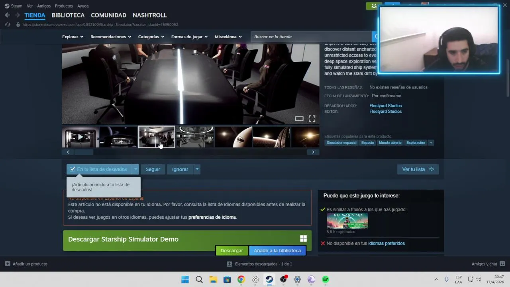Click the Buscar en la tienda search field
Image resolution: width=510 pixels, height=287 pixels.
click(312, 37)
